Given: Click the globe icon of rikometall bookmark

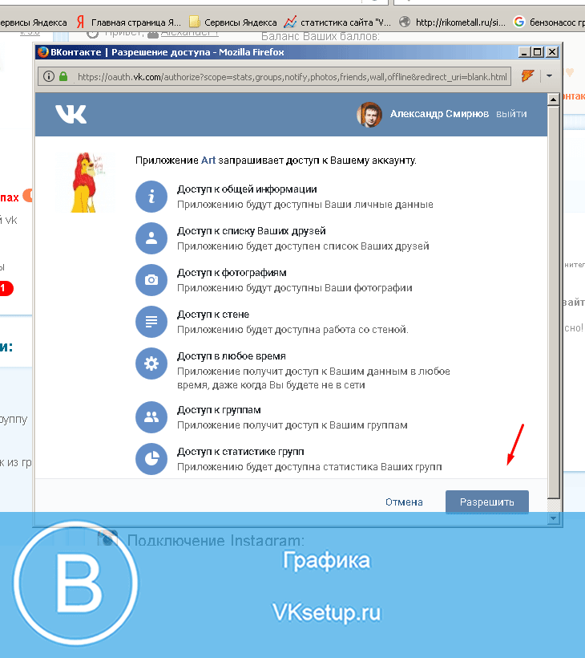Looking at the screenshot, I should coord(405,22).
